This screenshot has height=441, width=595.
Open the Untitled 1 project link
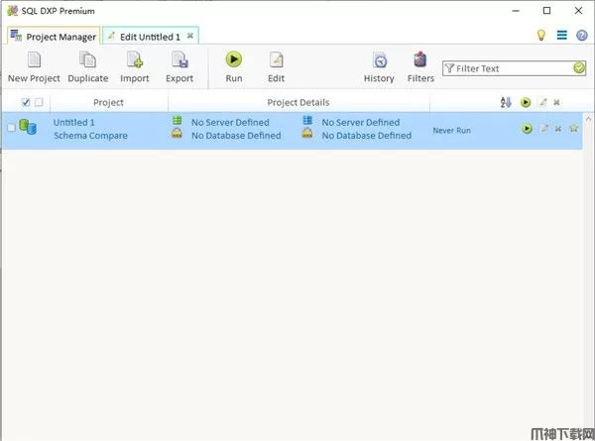coord(73,123)
